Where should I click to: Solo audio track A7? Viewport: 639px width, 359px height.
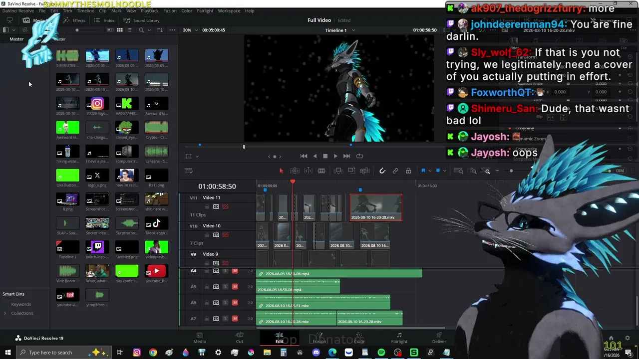point(225,319)
